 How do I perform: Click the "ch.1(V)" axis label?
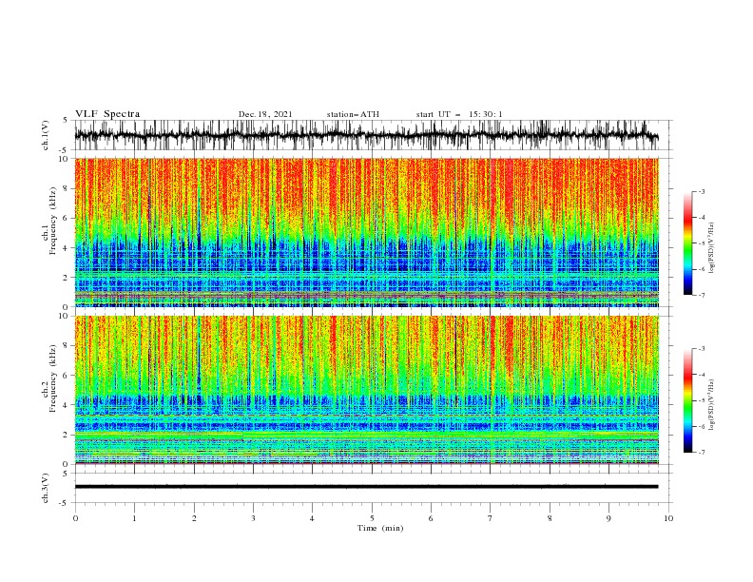[x=46, y=135]
